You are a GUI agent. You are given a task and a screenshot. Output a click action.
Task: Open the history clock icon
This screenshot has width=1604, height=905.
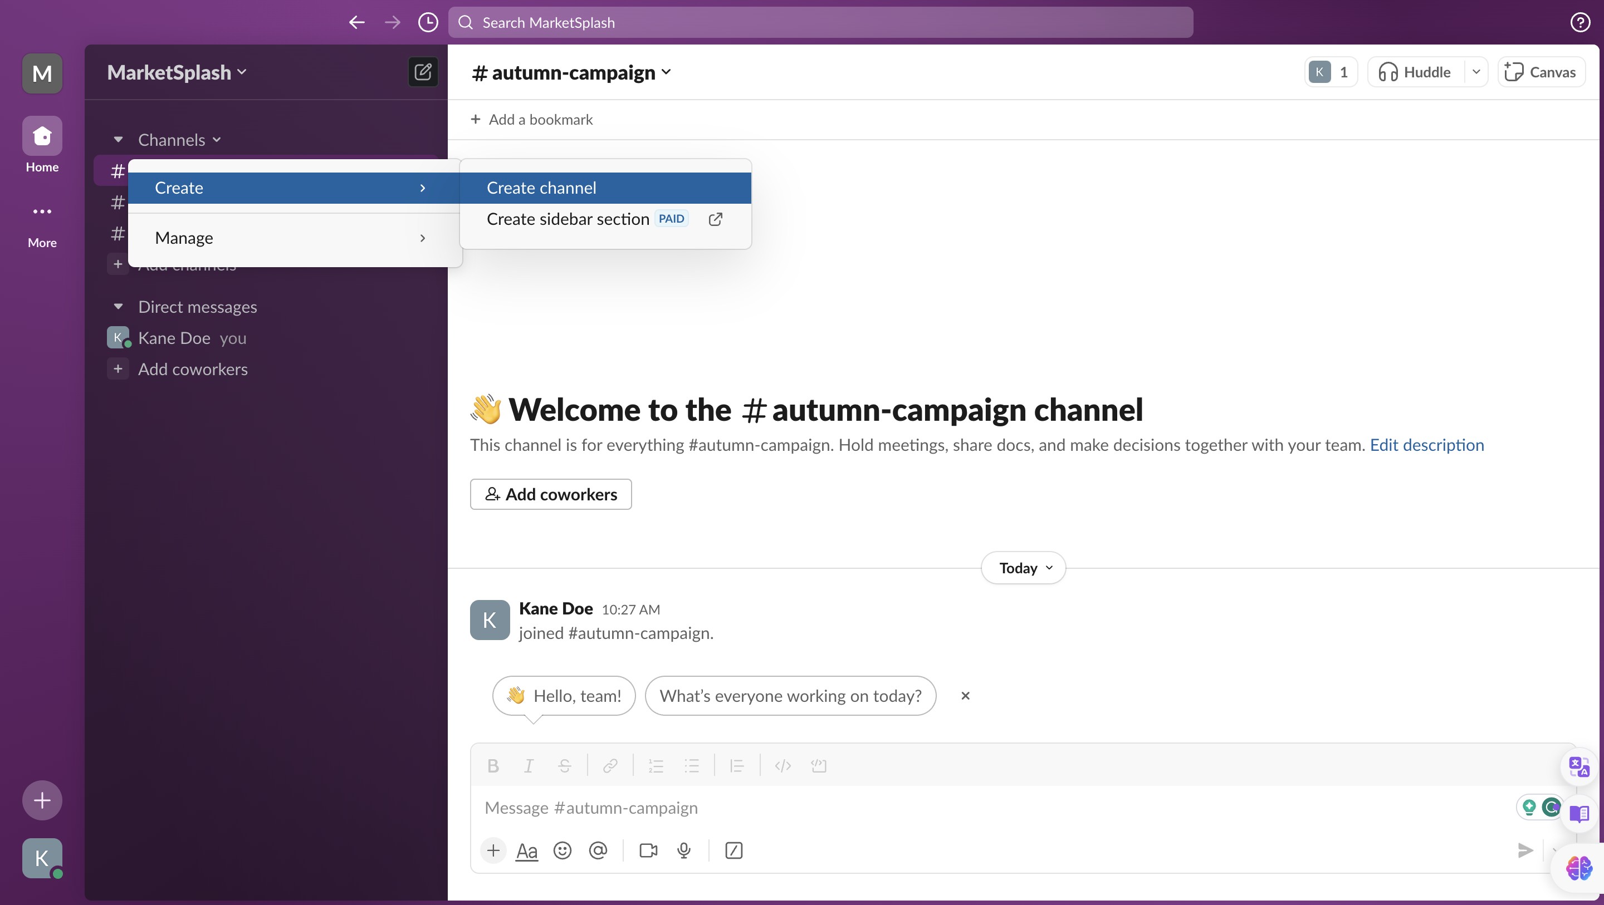pos(428,22)
